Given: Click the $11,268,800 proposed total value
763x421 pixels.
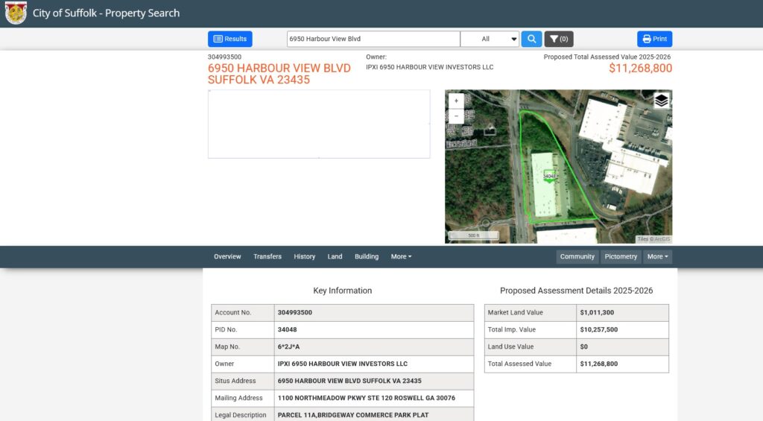Looking at the screenshot, I should [640, 68].
